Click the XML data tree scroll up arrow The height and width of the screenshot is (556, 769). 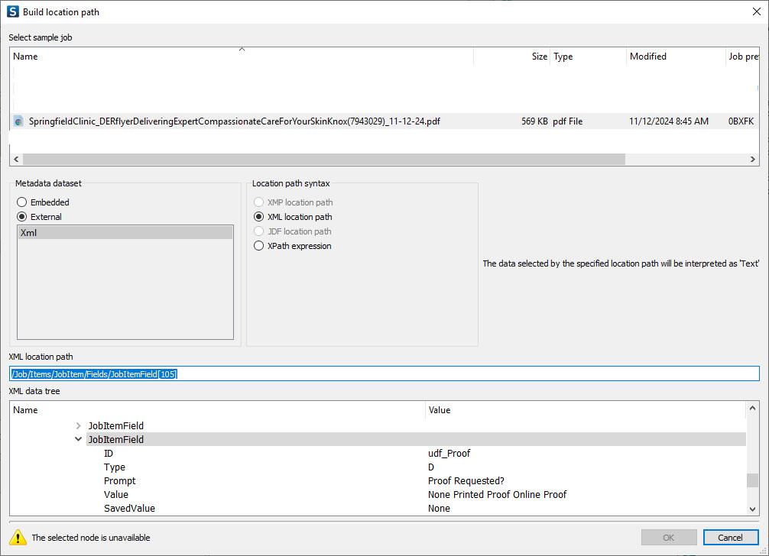pyautogui.click(x=753, y=408)
